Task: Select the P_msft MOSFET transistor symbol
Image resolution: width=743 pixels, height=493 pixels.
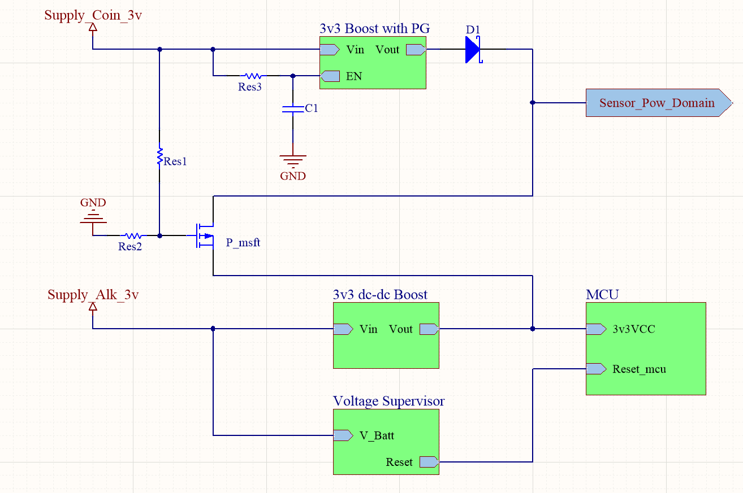Action: click(x=204, y=235)
